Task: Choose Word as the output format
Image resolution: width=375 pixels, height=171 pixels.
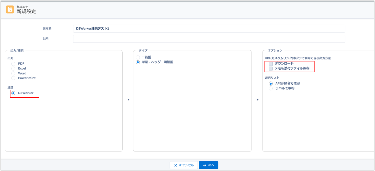Action: 13,73
